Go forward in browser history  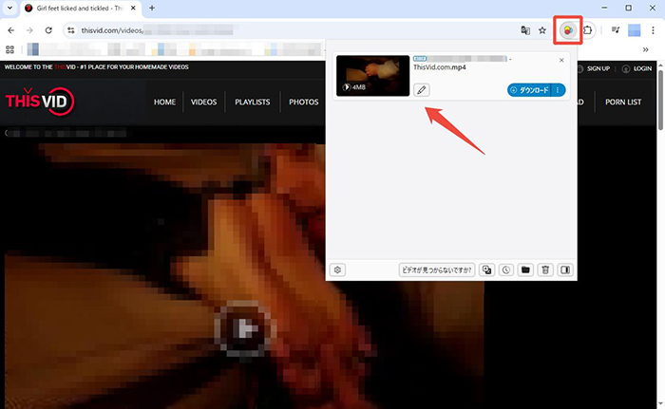pyautogui.click(x=29, y=30)
